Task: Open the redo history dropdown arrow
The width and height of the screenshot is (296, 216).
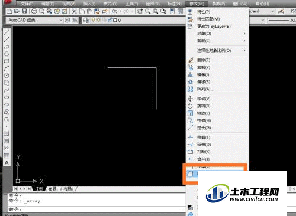Action: tap(132, 11)
